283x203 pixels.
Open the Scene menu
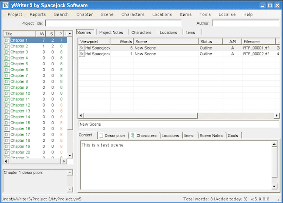[107, 14]
